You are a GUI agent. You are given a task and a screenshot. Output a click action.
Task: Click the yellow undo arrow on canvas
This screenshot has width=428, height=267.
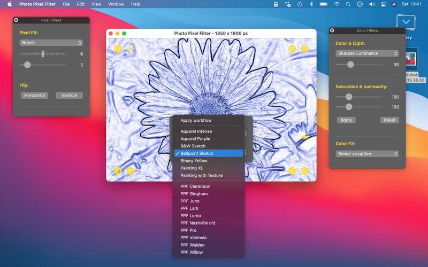118,49
